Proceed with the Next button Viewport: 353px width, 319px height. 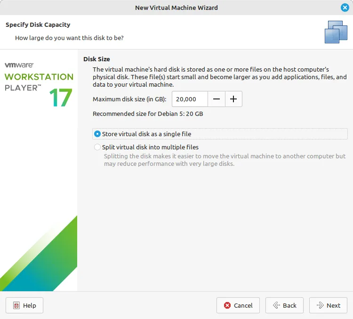(x=328, y=305)
